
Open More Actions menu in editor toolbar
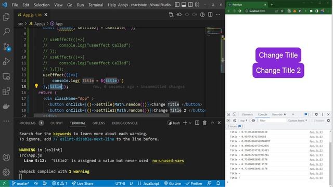point(218,15)
